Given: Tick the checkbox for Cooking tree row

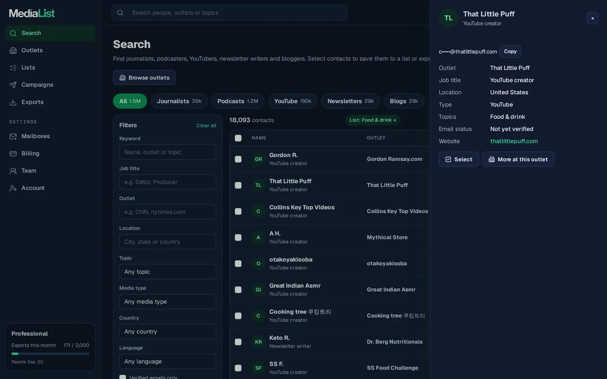Looking at the screenshot, I should 238,316.
